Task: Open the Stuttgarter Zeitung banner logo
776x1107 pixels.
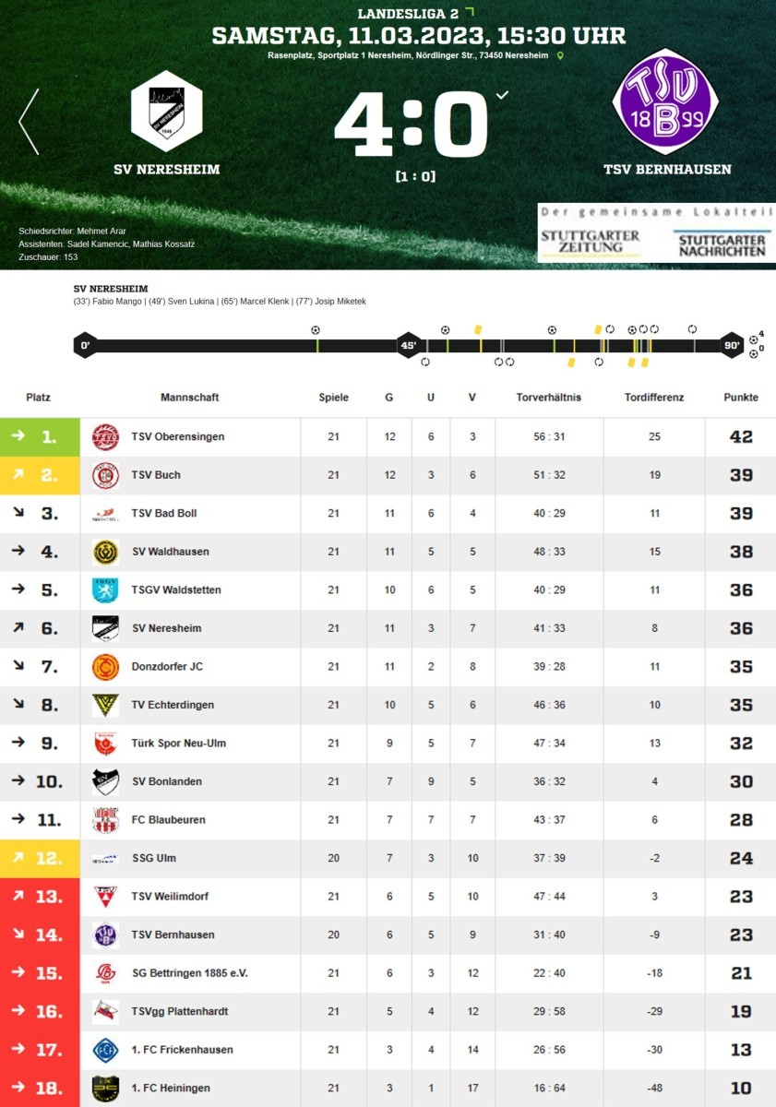Action: tap(591, 242)
